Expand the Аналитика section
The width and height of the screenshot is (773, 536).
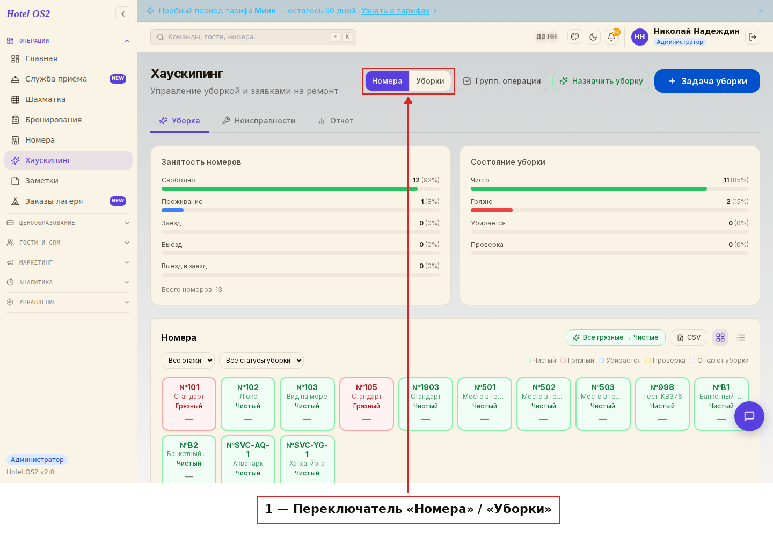pos(68,282)
